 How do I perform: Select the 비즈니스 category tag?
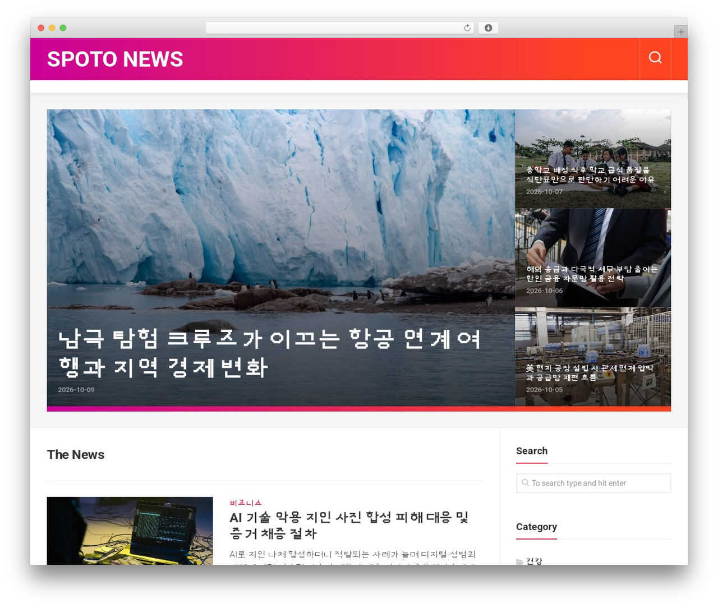(x=246, y=503)
